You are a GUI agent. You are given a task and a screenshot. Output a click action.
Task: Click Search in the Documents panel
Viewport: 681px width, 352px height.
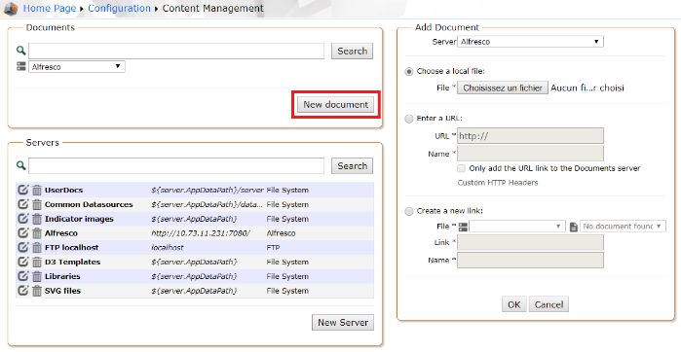pos(353,51)
